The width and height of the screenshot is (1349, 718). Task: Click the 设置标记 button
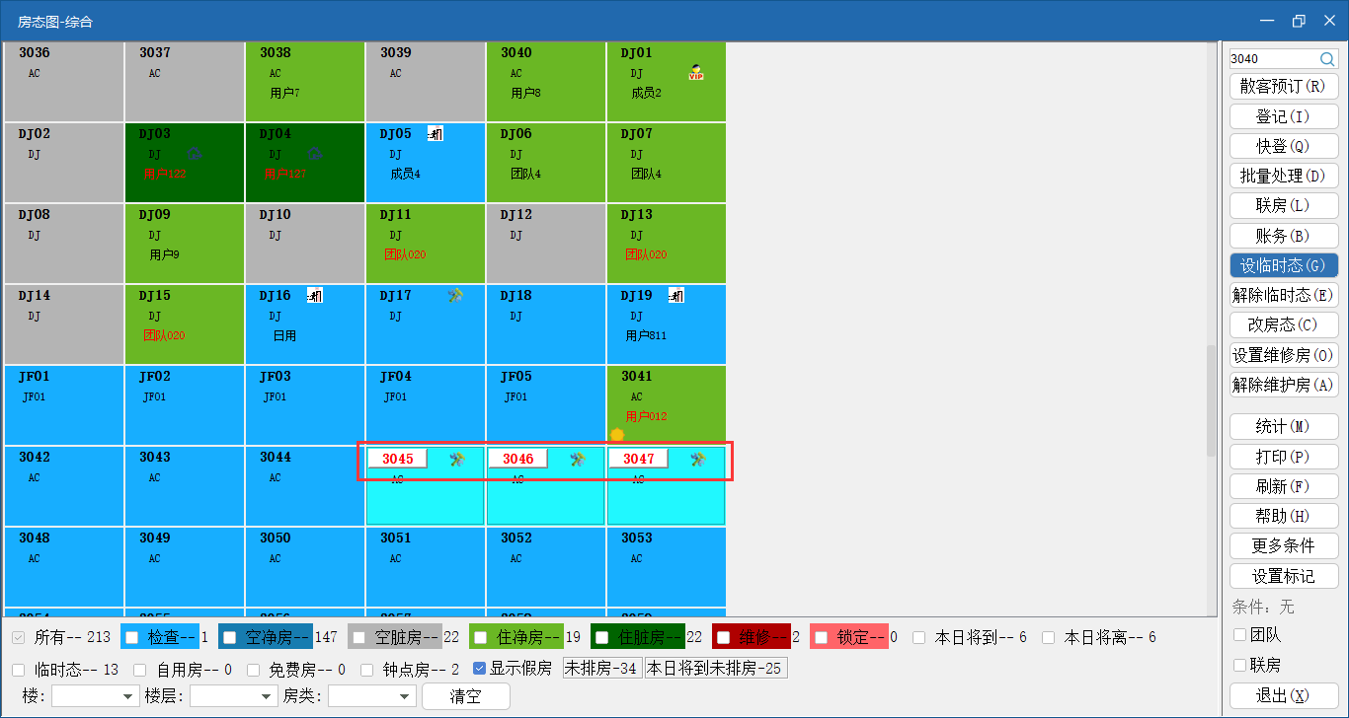(1284, 576)
